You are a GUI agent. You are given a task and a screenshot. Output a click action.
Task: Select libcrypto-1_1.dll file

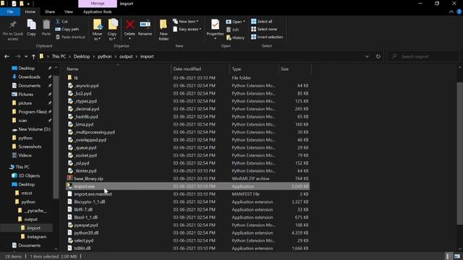click(x=90, y=202)
